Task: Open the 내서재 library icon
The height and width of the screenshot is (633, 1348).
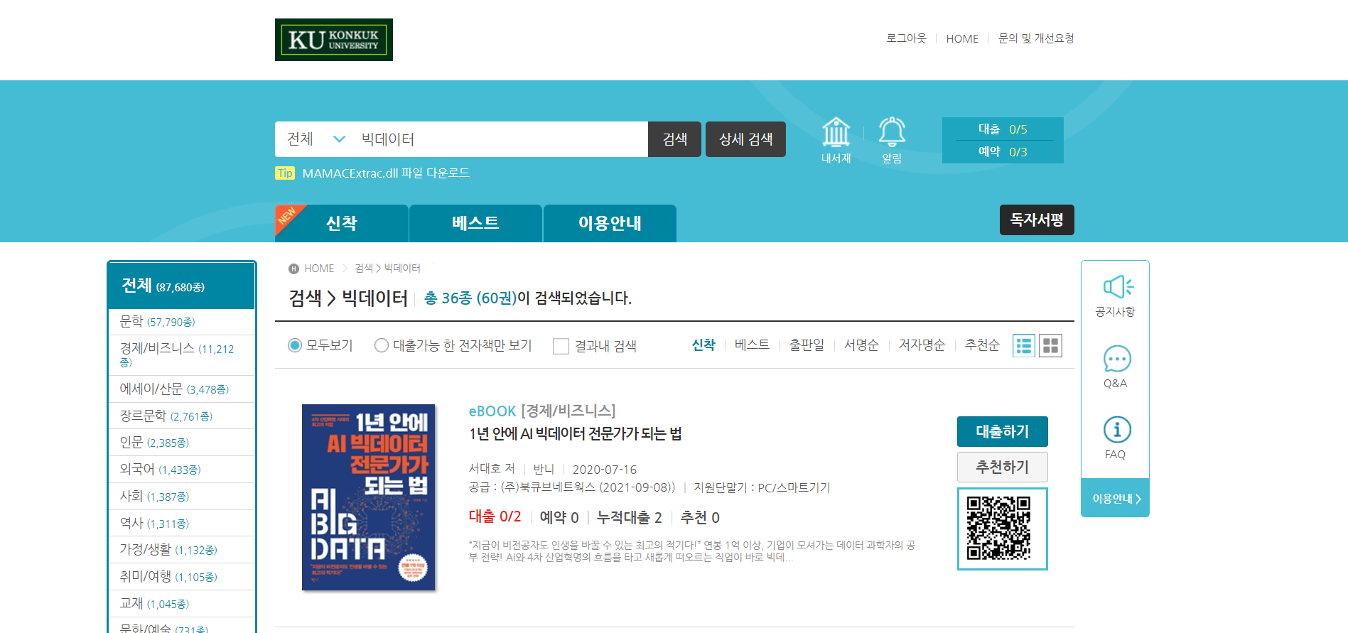Action: pos(836,132)
